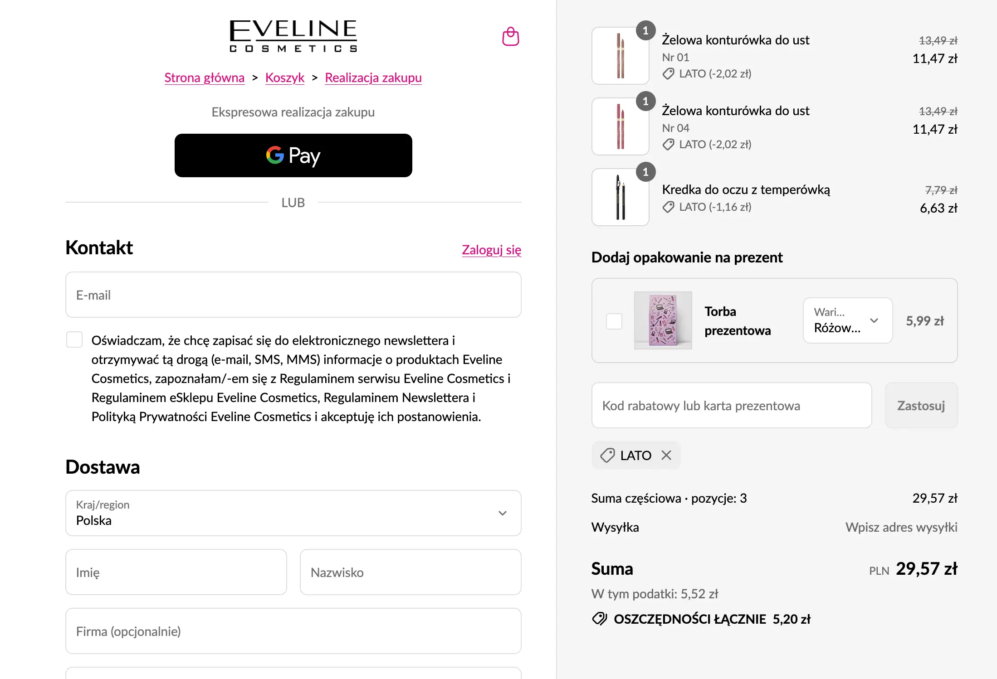Screen dimensions: 997x679
Task: Focus the E-mail input field
Action: (293, 295)
